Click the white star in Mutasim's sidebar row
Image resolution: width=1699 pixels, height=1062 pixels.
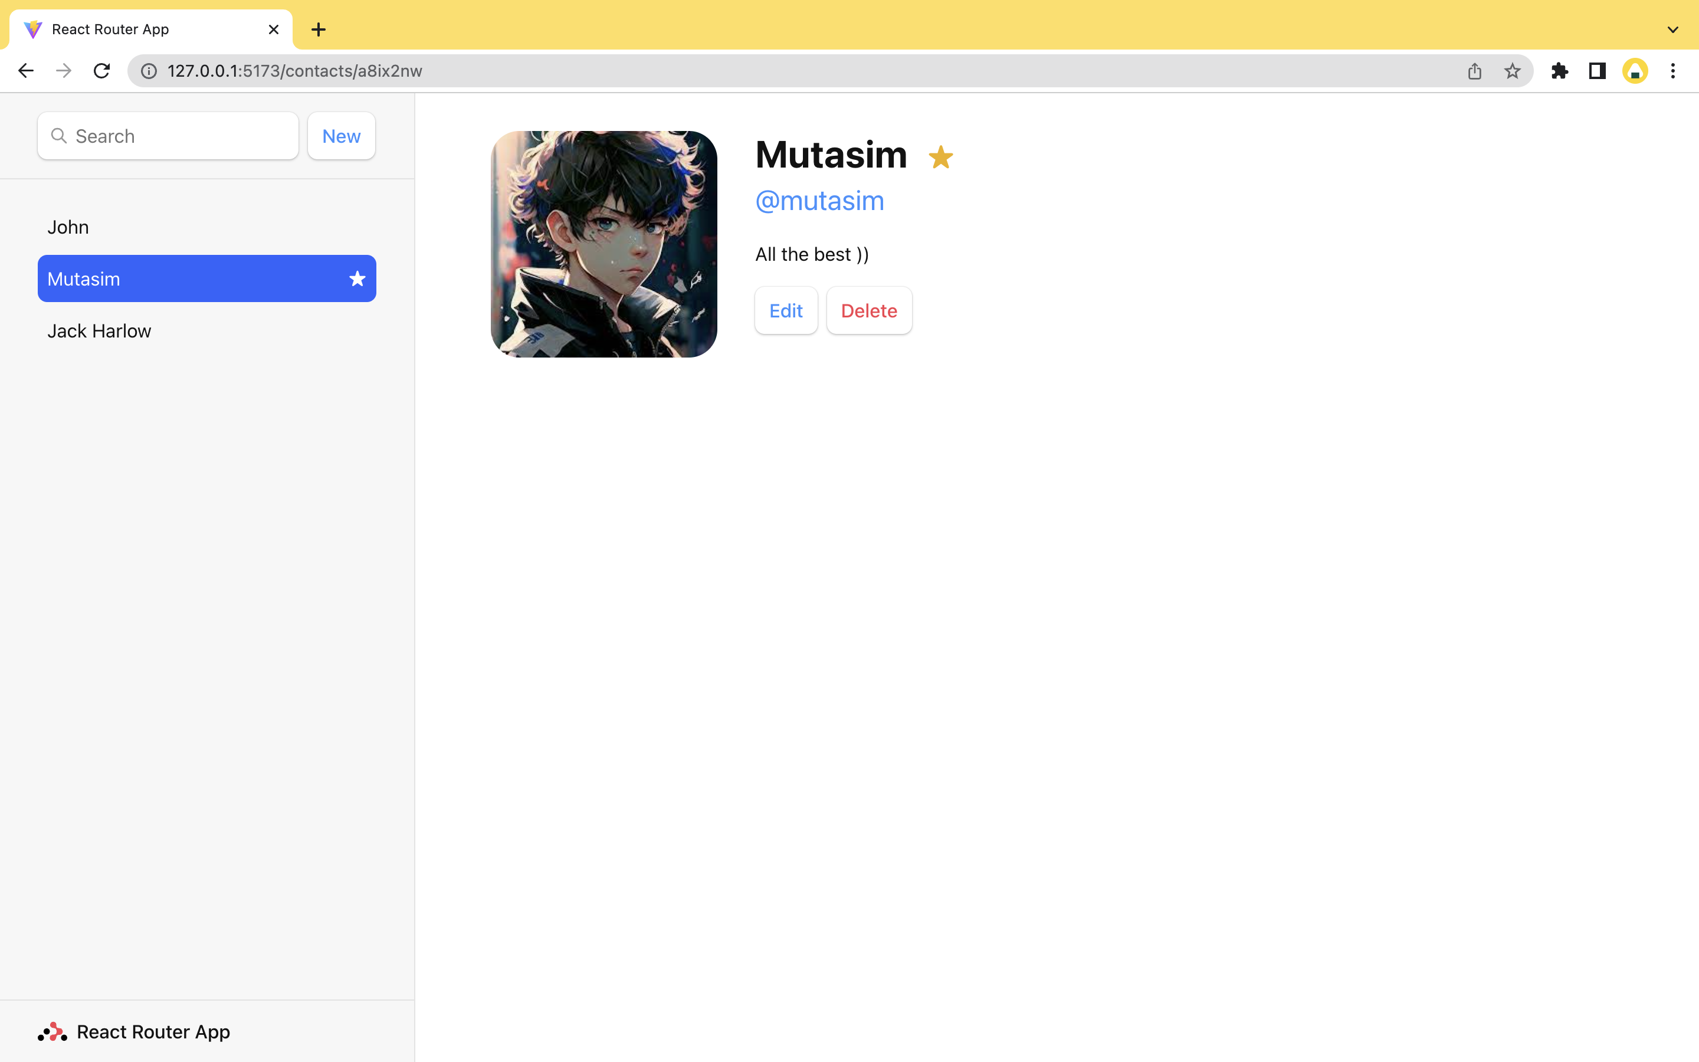pos(357,279)
